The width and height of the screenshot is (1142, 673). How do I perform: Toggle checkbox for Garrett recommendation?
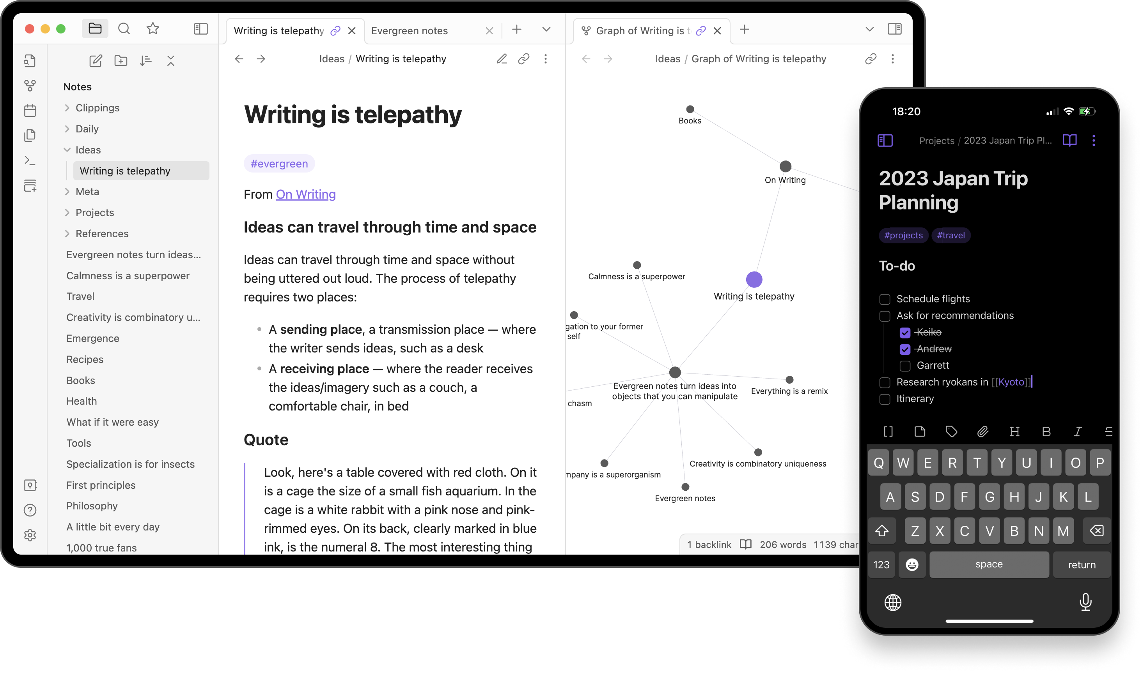(x=905, y=365)
